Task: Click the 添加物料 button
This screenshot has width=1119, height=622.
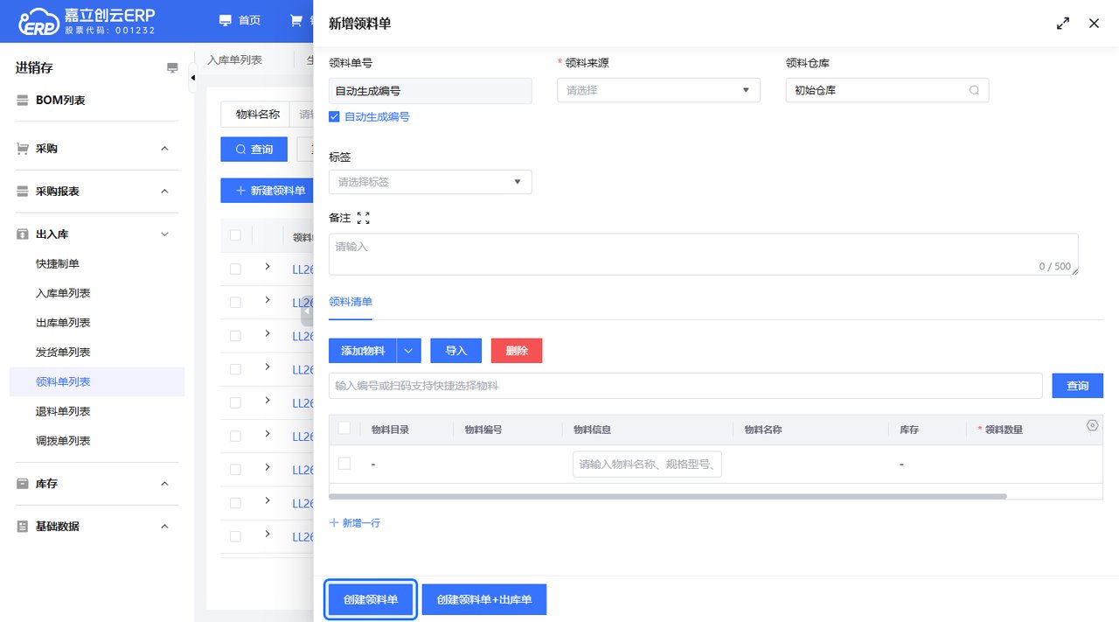Action: (x=363, y=351)
